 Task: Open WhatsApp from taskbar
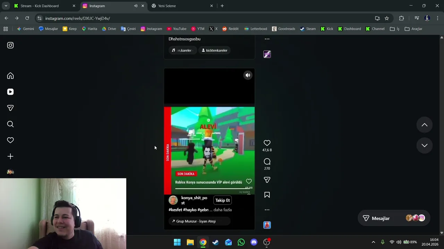[x=241, y=242]
